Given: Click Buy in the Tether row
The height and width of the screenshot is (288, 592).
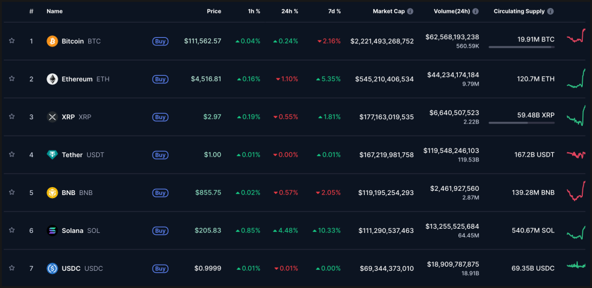Looking at the screenshot, I should [x=161, y=155].
